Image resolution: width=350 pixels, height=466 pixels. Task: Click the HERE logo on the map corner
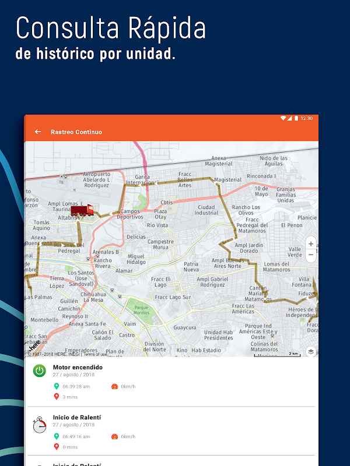34,347
